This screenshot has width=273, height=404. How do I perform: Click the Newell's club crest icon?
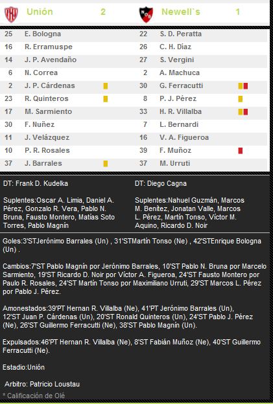[146, 15]
